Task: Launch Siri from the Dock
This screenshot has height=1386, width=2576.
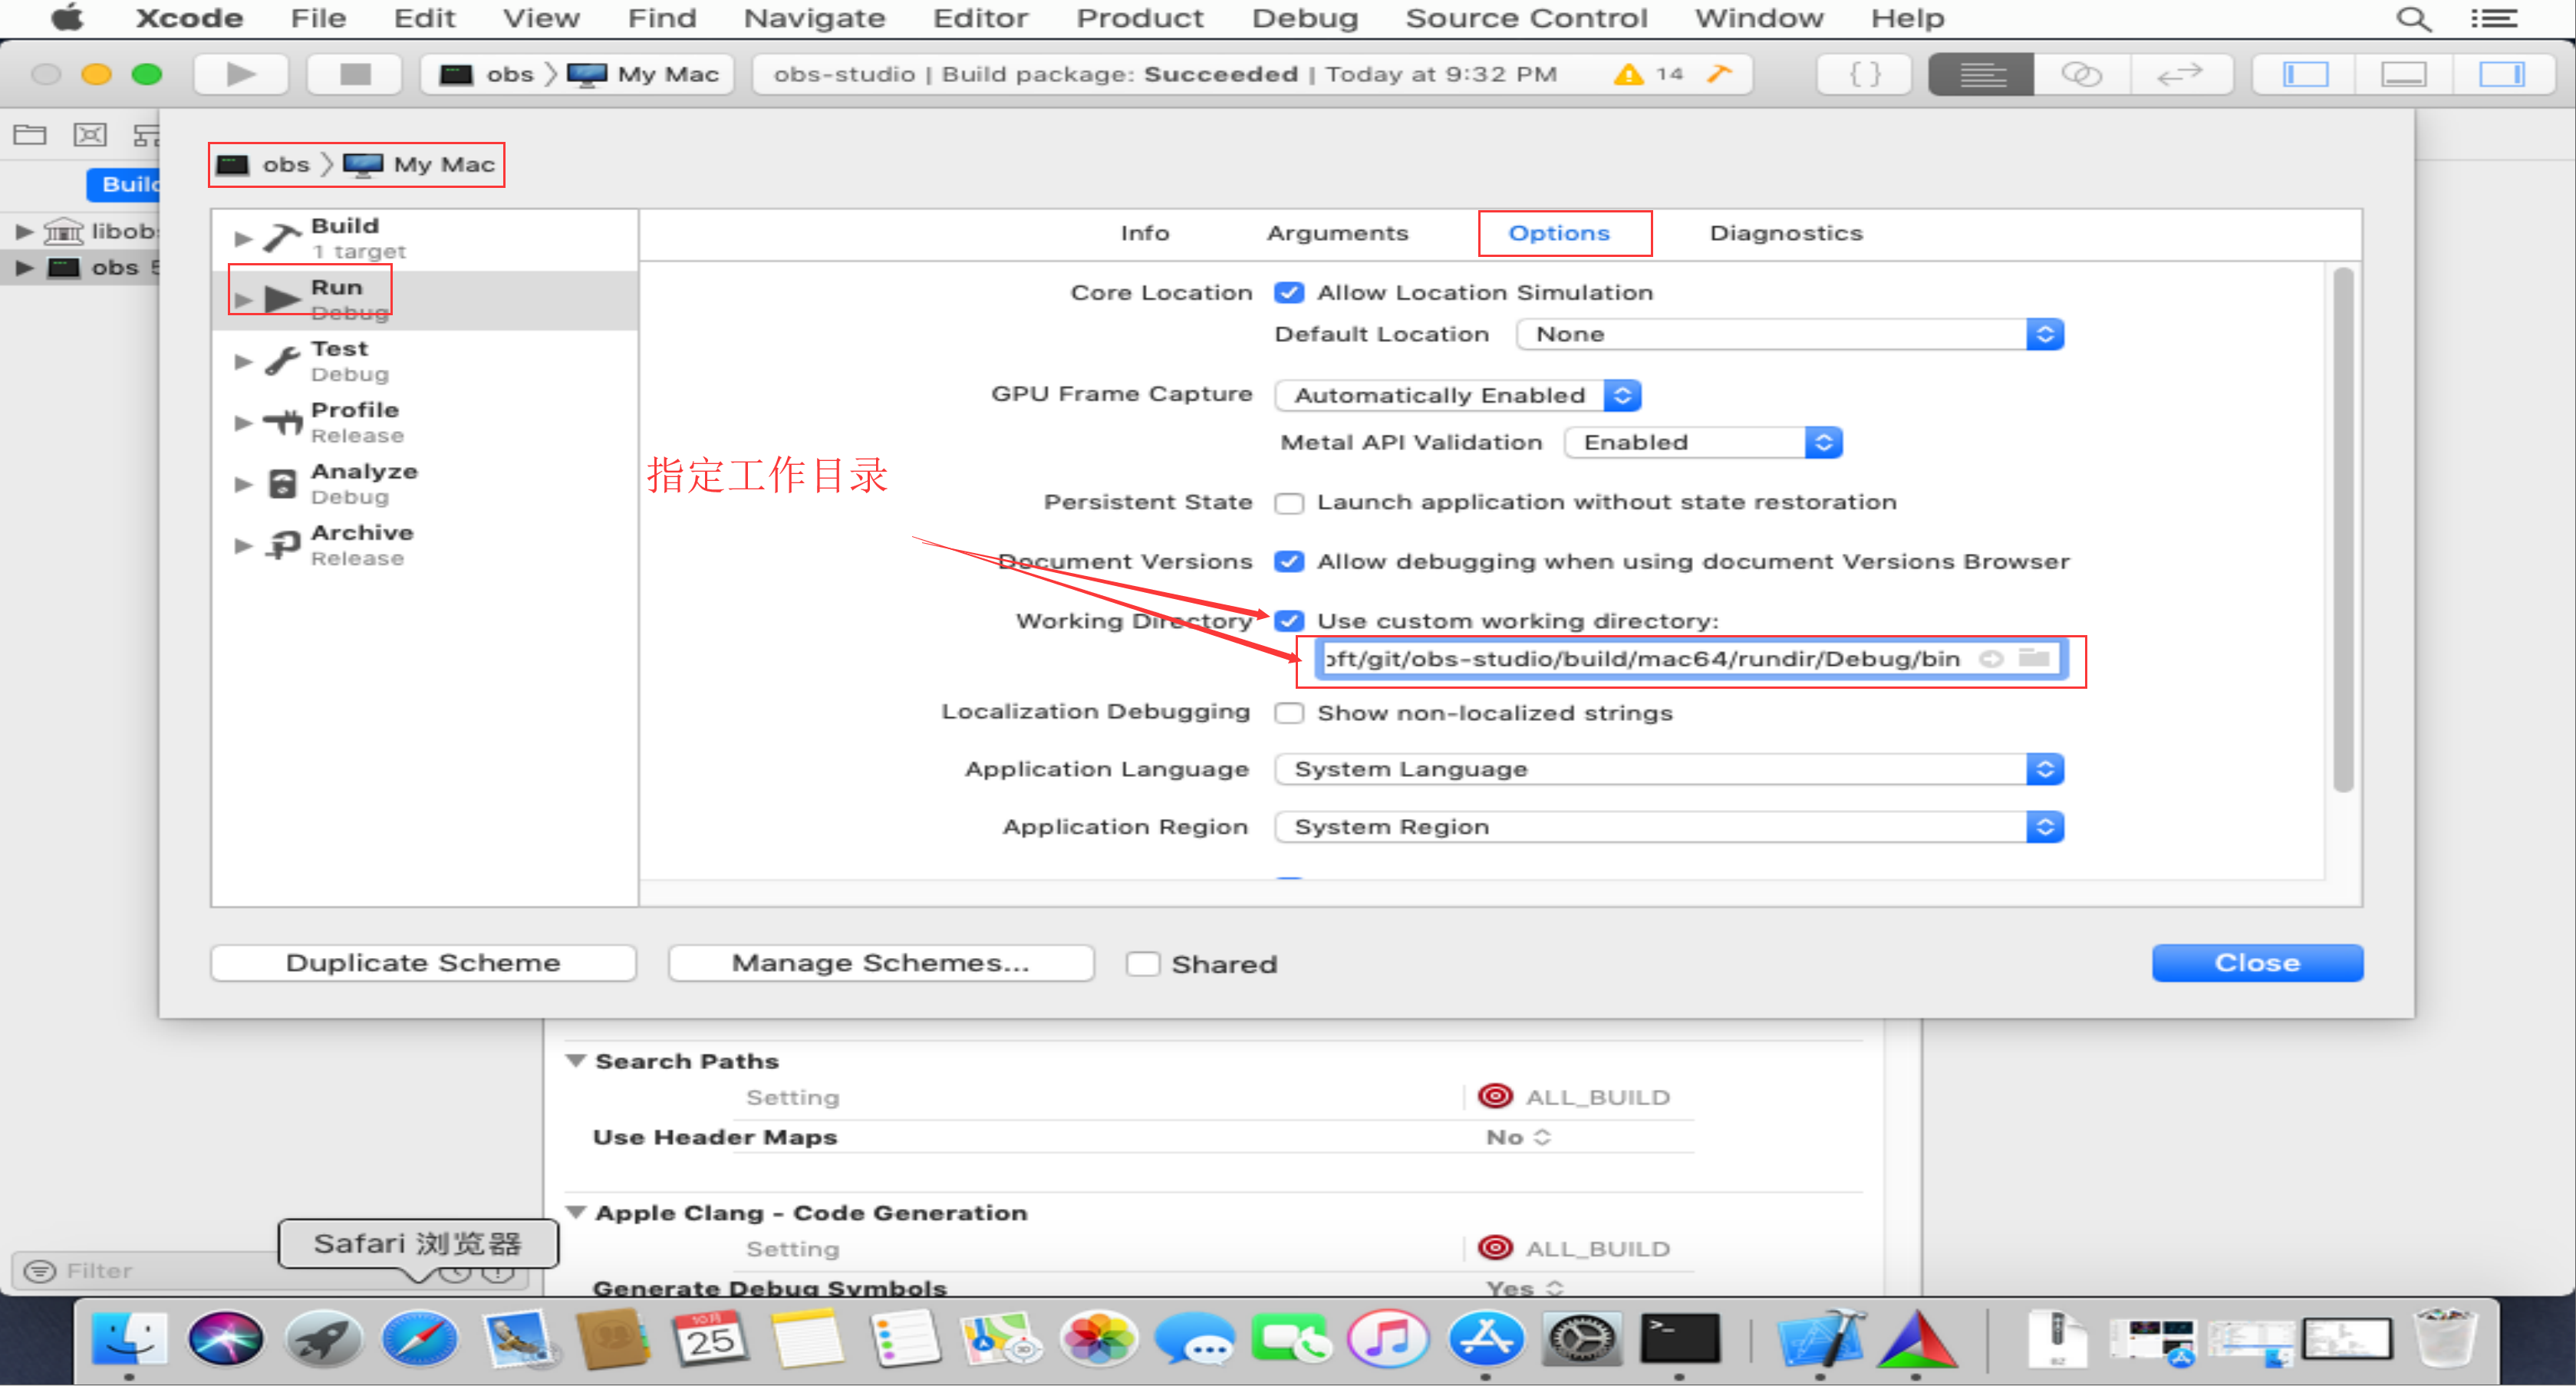Action: pyautogui.click(x=226, y=1338)
